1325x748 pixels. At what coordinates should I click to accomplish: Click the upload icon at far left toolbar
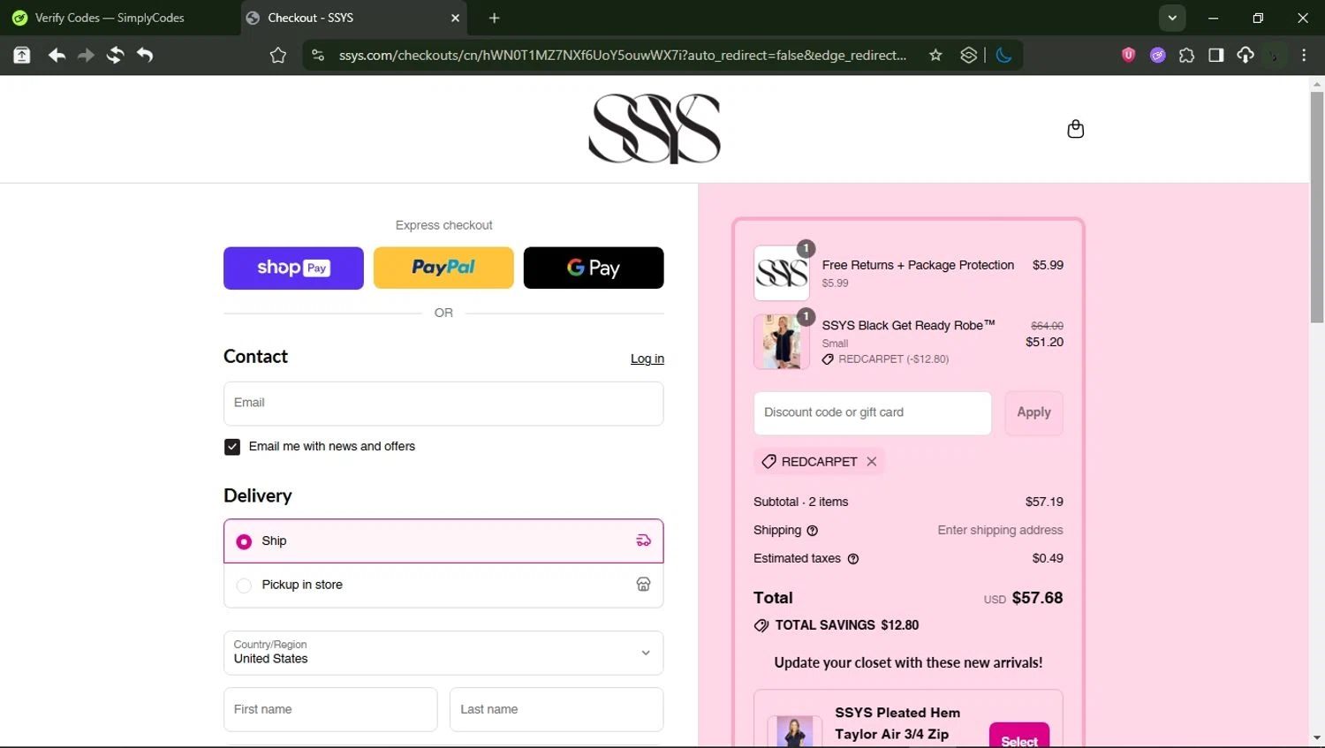(22, 55)
